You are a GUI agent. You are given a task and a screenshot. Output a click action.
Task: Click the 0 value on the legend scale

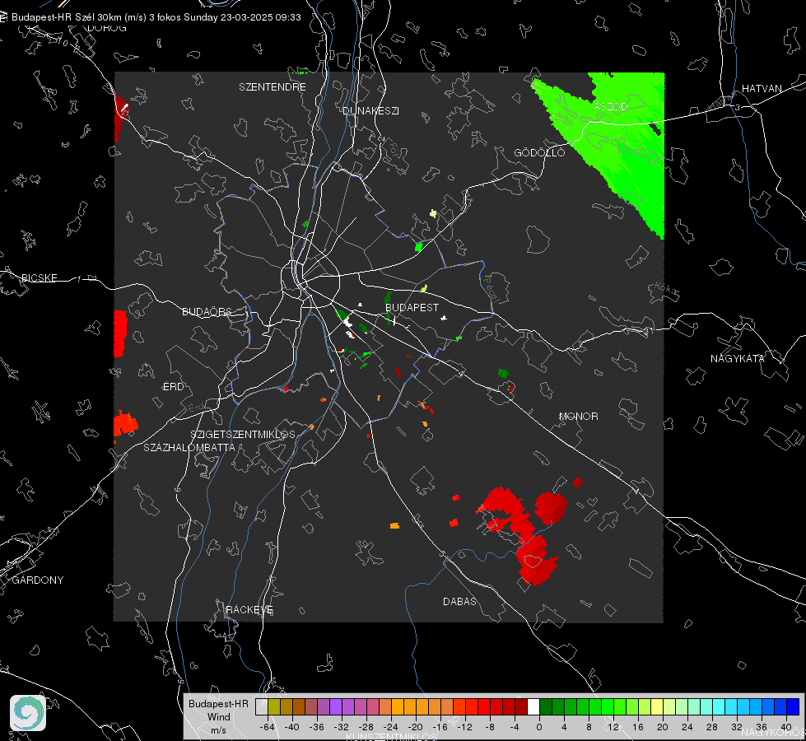pyautogui.click(x=539, y=728)
